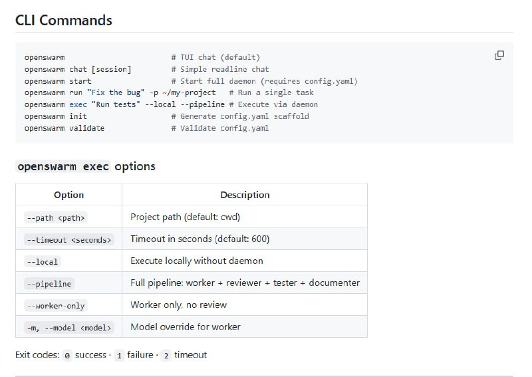
Task: Click the 'Worker only, no review' description
Action: [x=179, y=305]
